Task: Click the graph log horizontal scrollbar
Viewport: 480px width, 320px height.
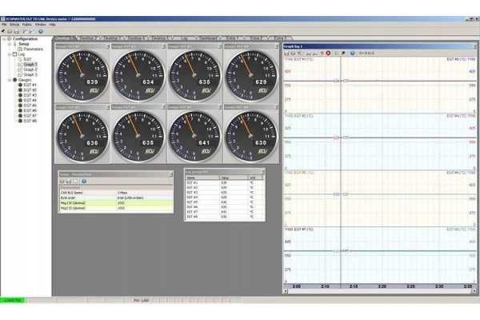Action: (x=379, y=291)
